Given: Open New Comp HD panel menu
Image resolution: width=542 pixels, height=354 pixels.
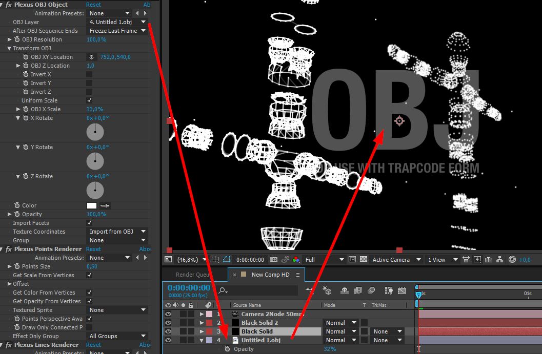Looking at the screenshot, I should pos(298,275).
